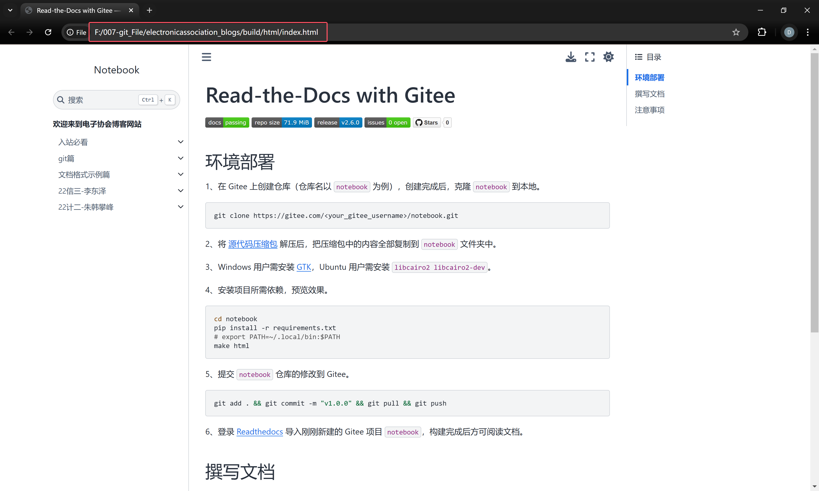Focus the 搜索 search box

point(116,99)
